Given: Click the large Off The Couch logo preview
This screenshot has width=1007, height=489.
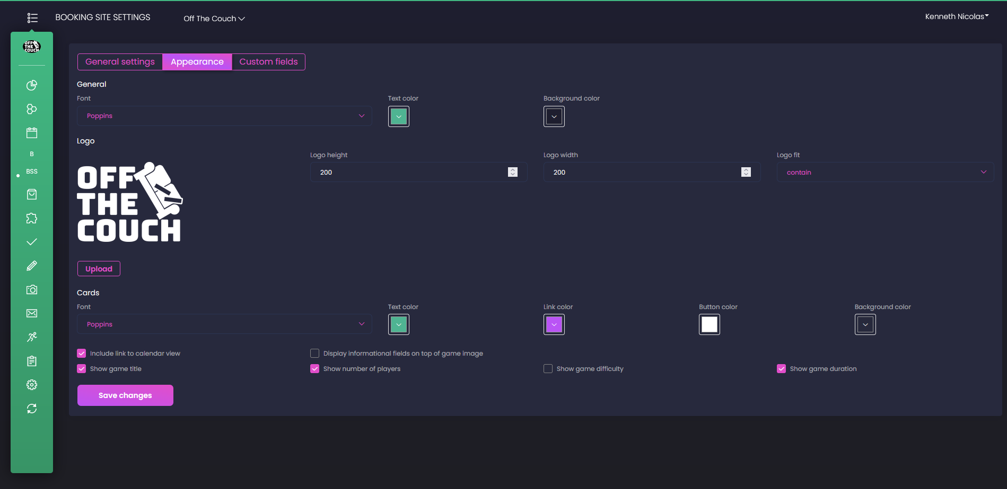Looking at the screenshot, I should click(130, 202).
